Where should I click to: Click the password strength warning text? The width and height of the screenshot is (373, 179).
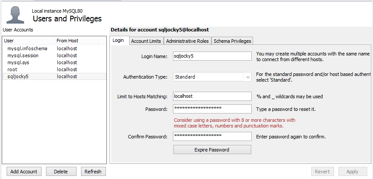[235, 123]
